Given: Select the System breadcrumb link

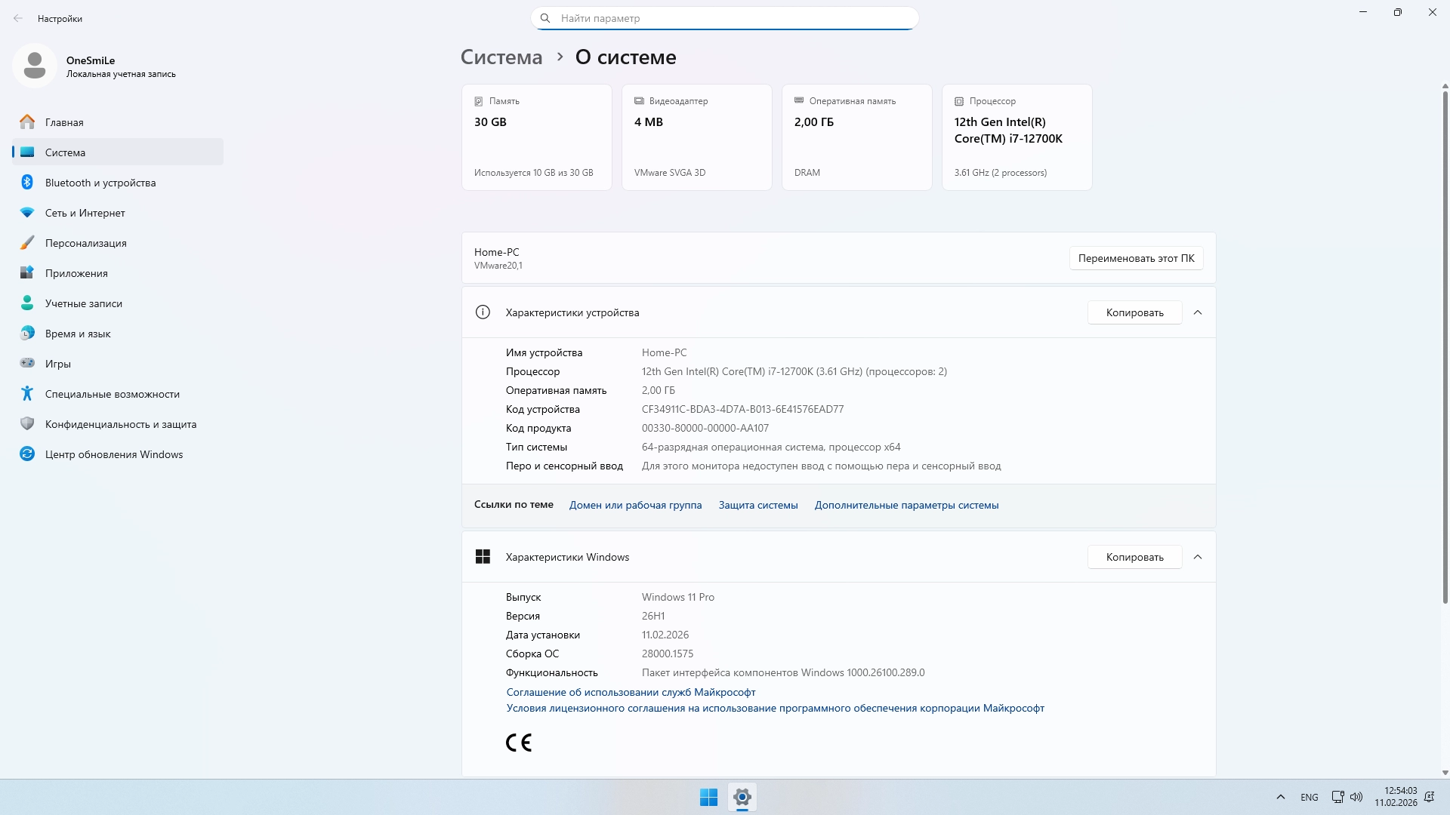Looking at the screenshot, I should click(x=501, y=57).
